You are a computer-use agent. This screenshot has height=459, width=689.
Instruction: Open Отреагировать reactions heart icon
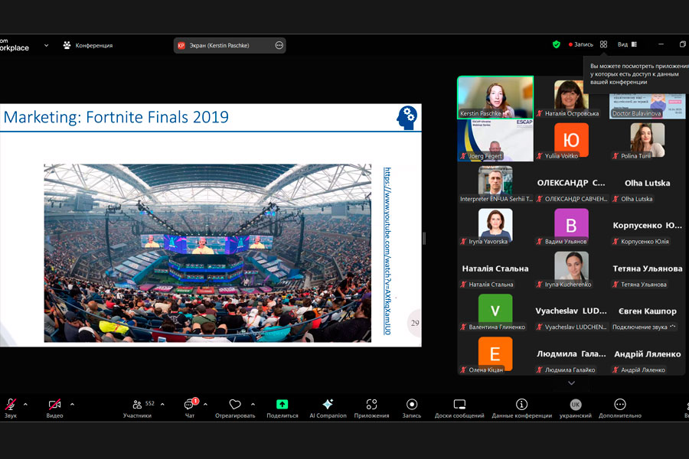pyautogui.click(x=235, y=408)
